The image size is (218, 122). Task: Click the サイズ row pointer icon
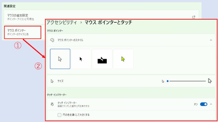pos(52,81)
